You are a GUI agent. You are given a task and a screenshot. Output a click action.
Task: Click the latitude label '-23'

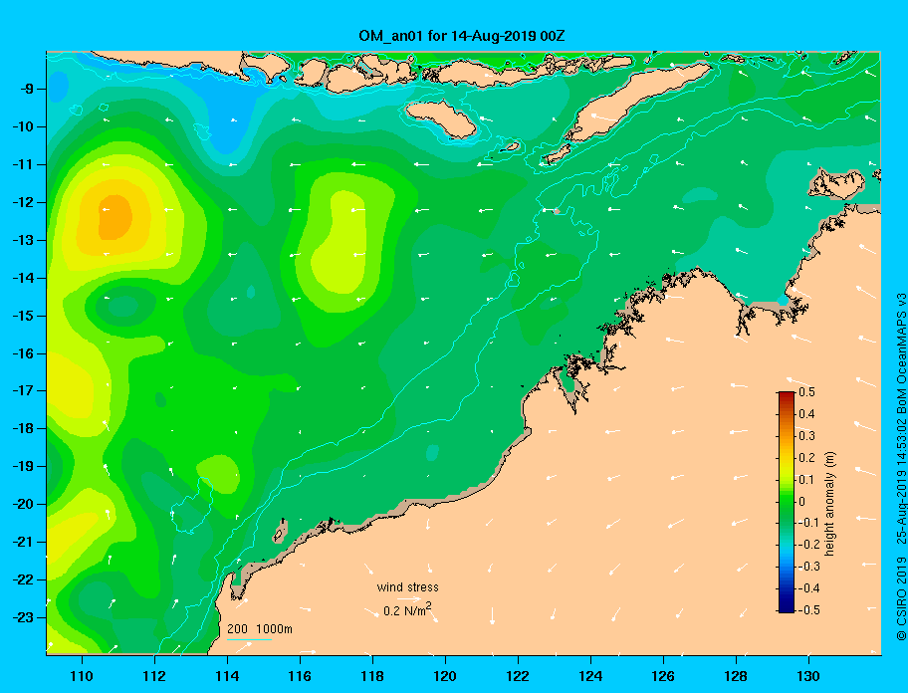[x=23, y=617]
